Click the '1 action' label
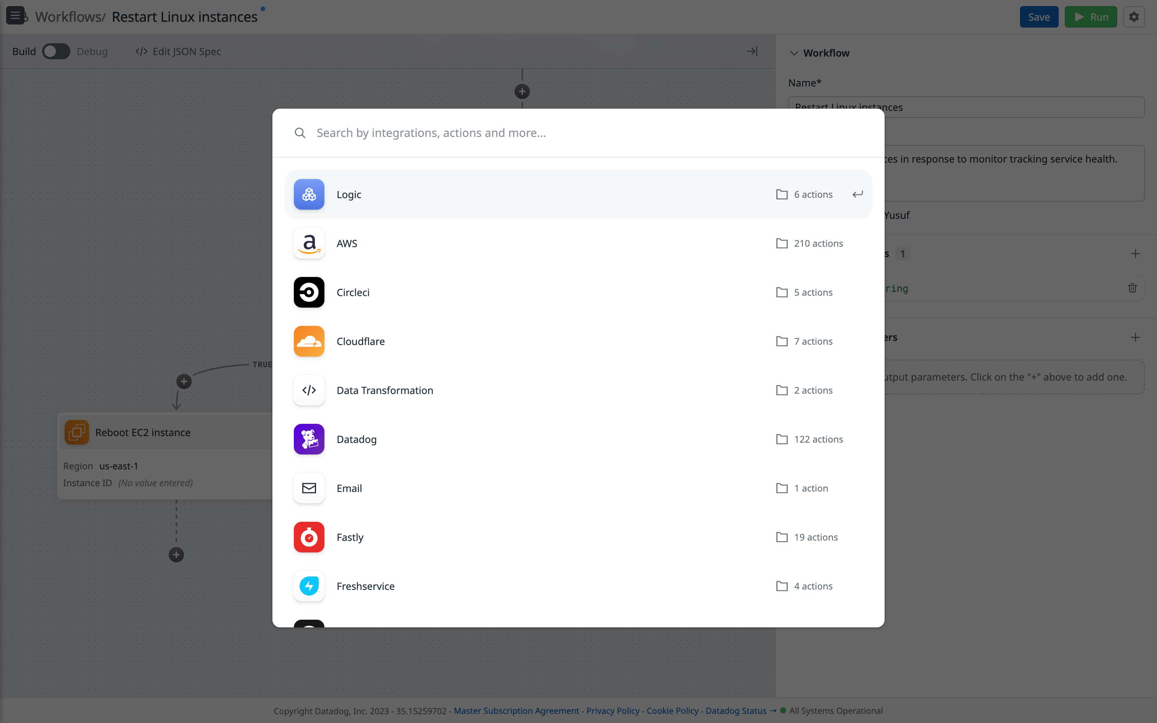The height and width of the screenshot is (723, 1157). click(x=811, y=488)
